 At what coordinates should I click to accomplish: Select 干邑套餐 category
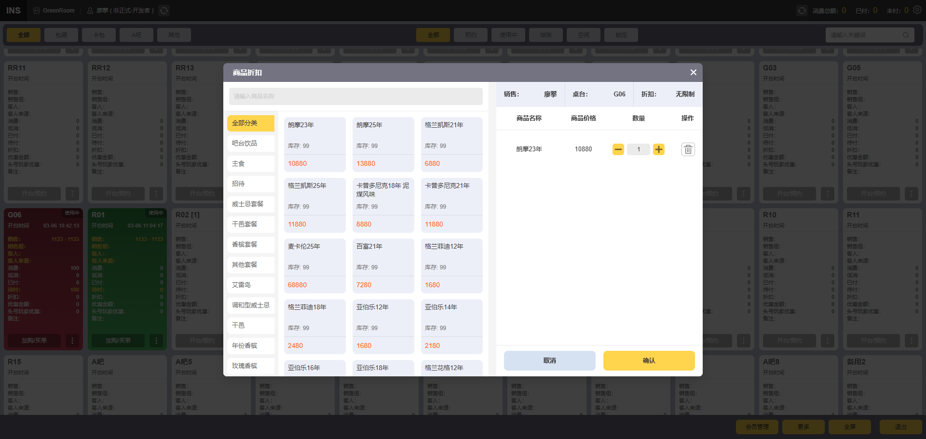coord(251,225)
